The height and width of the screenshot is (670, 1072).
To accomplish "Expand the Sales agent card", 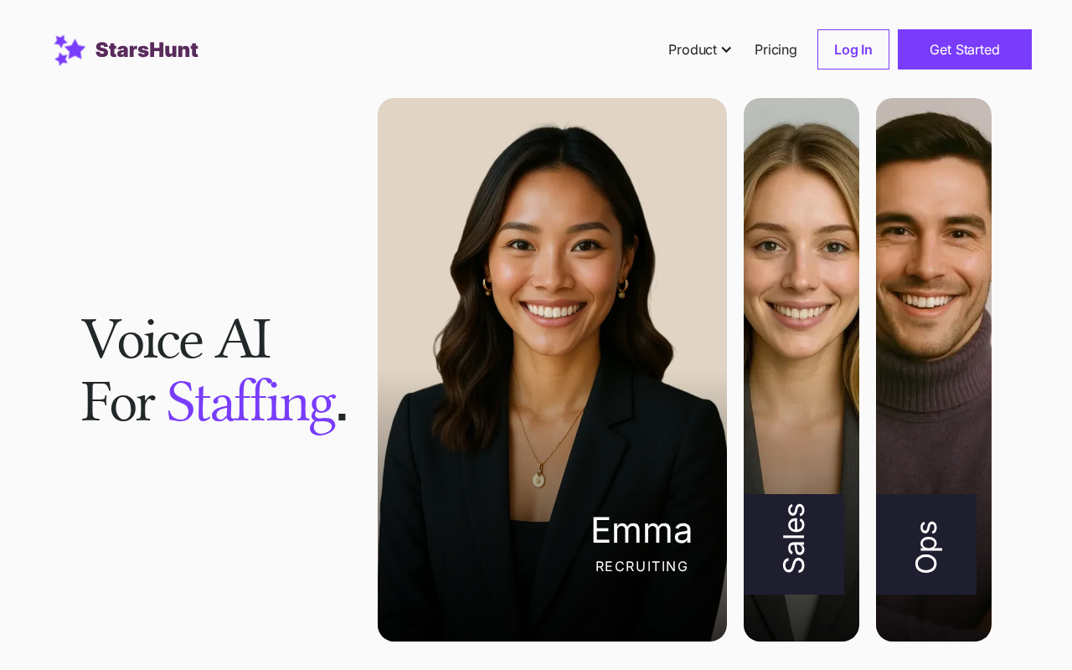I will [x=801, y=369].
